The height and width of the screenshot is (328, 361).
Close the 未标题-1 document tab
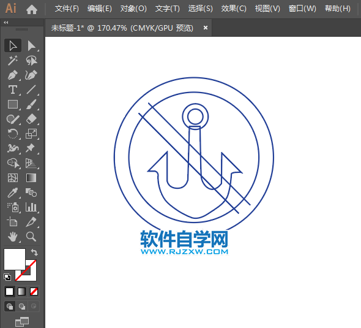[206, 28]
